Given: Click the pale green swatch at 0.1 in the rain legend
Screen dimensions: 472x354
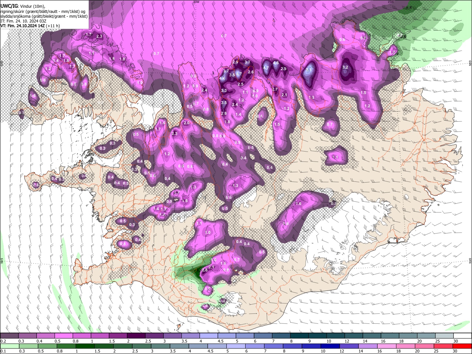Looking at the screenshot, I should point(10,346).
